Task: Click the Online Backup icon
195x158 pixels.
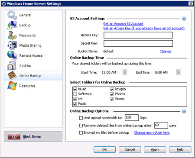Action: [x=12, y=76]
